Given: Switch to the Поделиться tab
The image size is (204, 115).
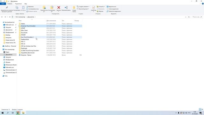Looking at the screenshot, I should click(x=18, y=4).
